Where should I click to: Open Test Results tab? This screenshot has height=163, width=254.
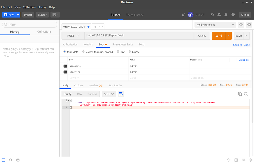pos(115,85)
